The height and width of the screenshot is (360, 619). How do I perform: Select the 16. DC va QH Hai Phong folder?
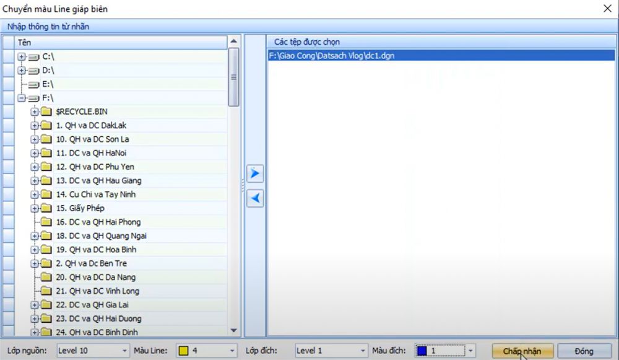pos(98,222)
